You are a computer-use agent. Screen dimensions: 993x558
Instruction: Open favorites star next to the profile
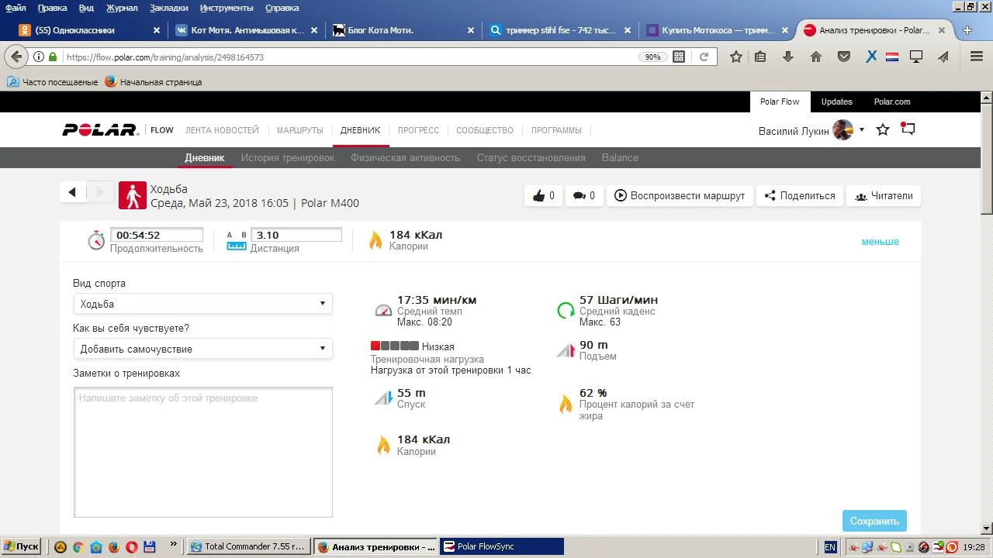883,129
